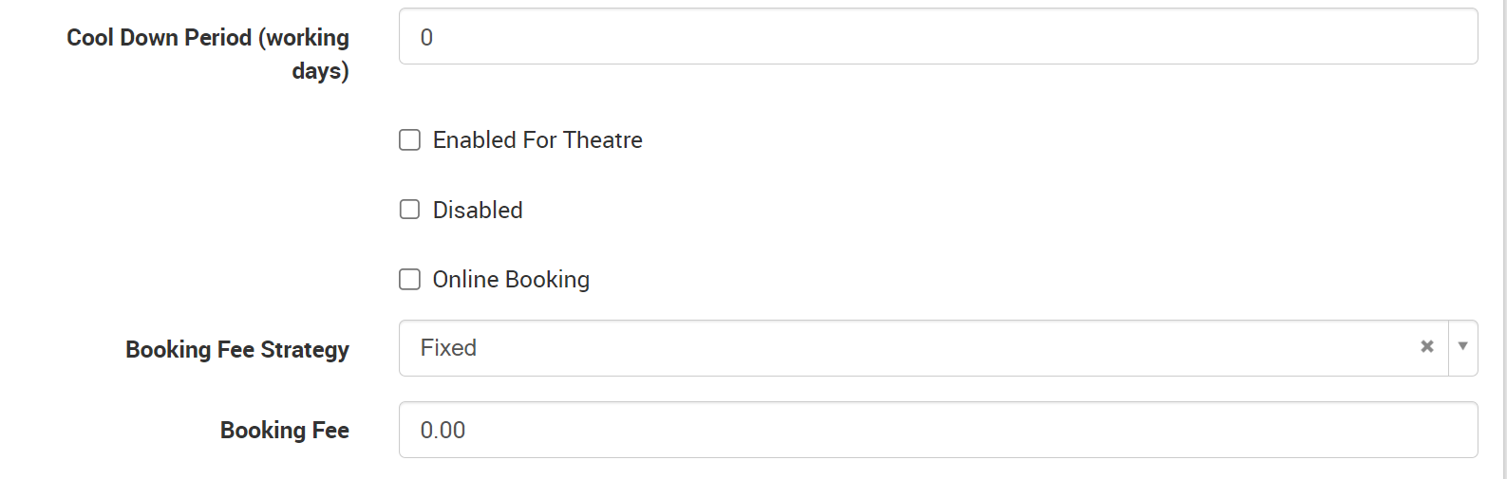Image resolution: width=1507 pixels, height=479 pixels.
Task: Click the 0.00 value in Booking Fee
Action: [x=443, y=431]
